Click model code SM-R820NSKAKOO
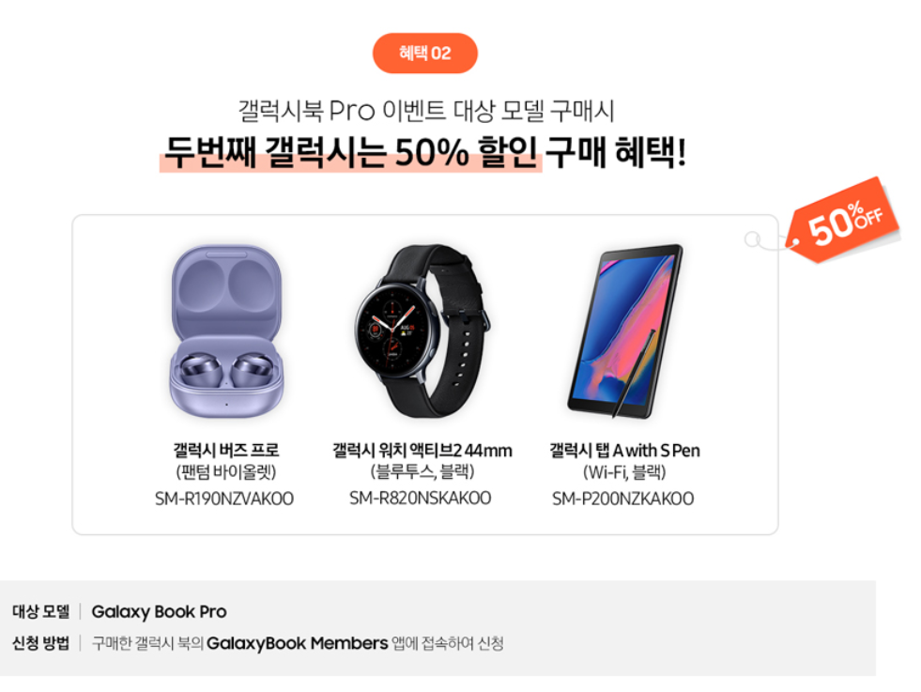Screen dimensions: 921x692 [420, 499]
